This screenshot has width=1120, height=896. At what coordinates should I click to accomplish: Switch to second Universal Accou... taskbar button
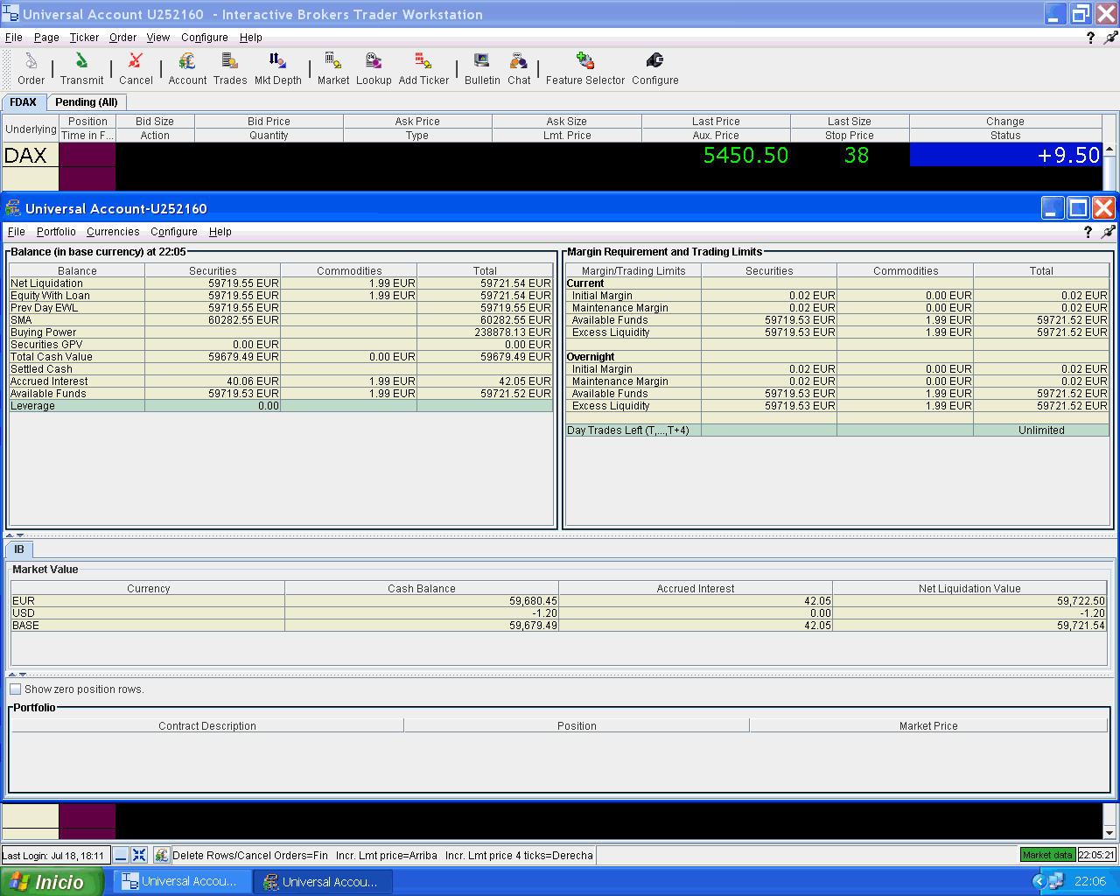tap(322, 882)
